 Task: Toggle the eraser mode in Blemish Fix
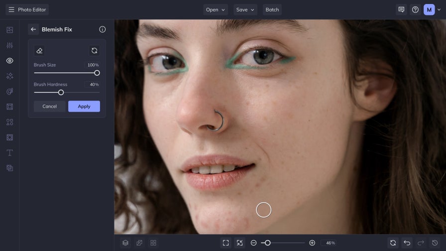click(x=39, y=51)
